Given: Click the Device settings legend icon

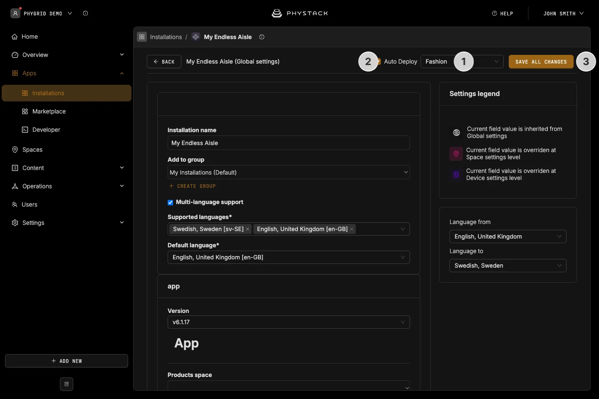Looking at the screenshot, I should click(456, 175).
